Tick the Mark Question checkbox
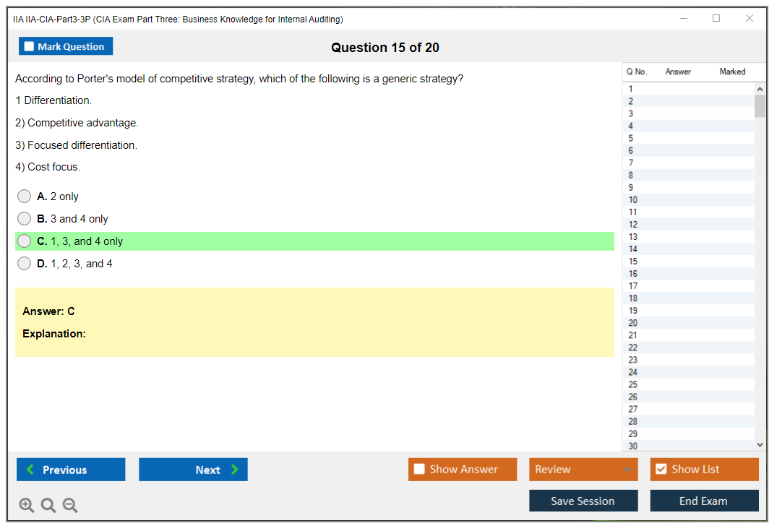The image size is (777, 531). pos(30,46)
